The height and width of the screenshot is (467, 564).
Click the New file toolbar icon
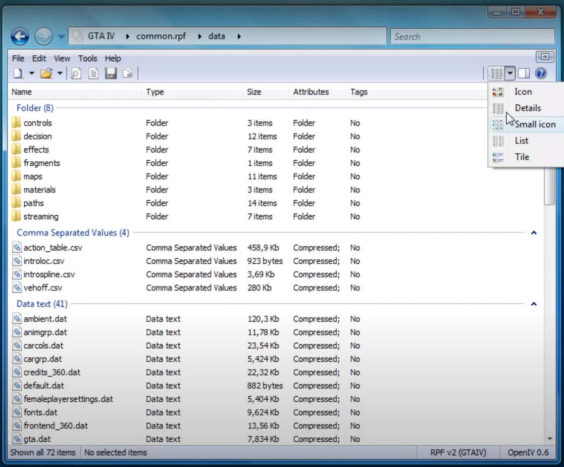[x=18, y=74]
